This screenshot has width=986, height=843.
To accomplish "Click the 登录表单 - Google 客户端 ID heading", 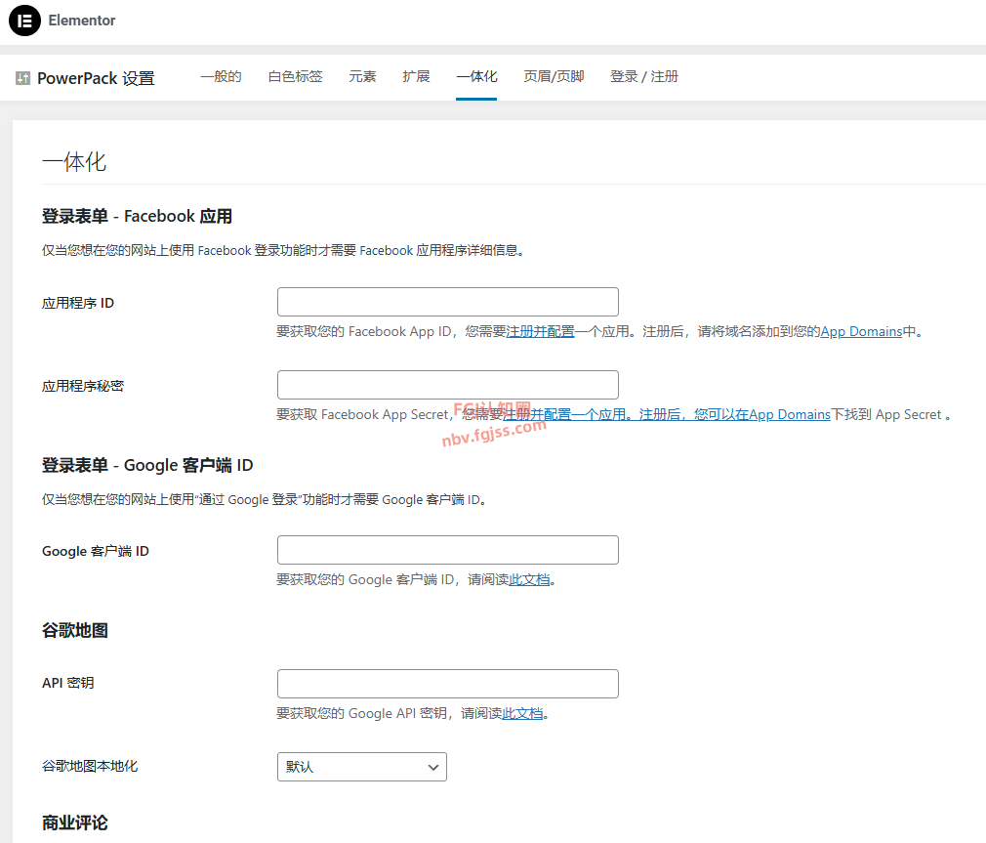I will pyautogui.click(x=147, y=466).
